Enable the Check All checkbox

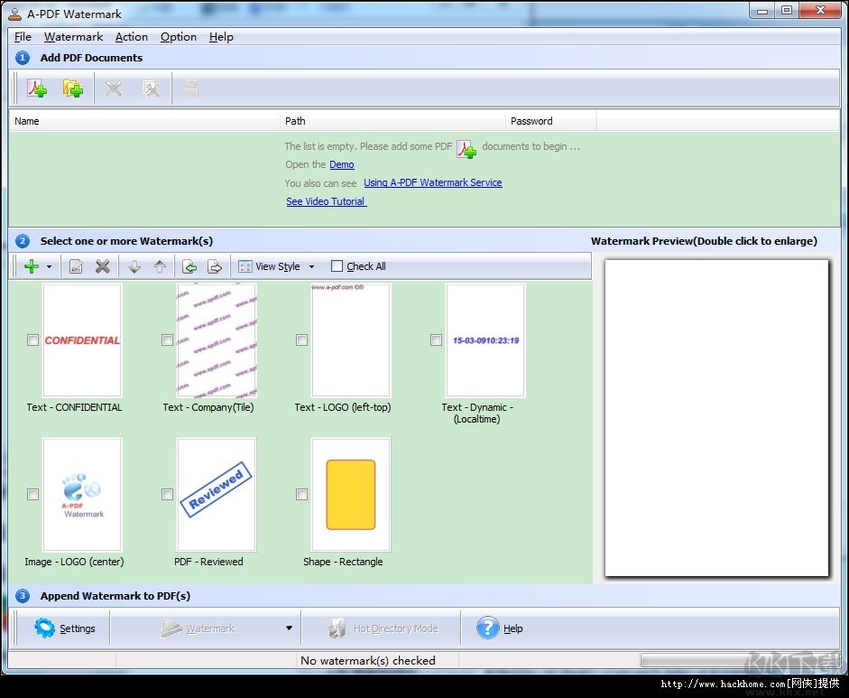337,266
